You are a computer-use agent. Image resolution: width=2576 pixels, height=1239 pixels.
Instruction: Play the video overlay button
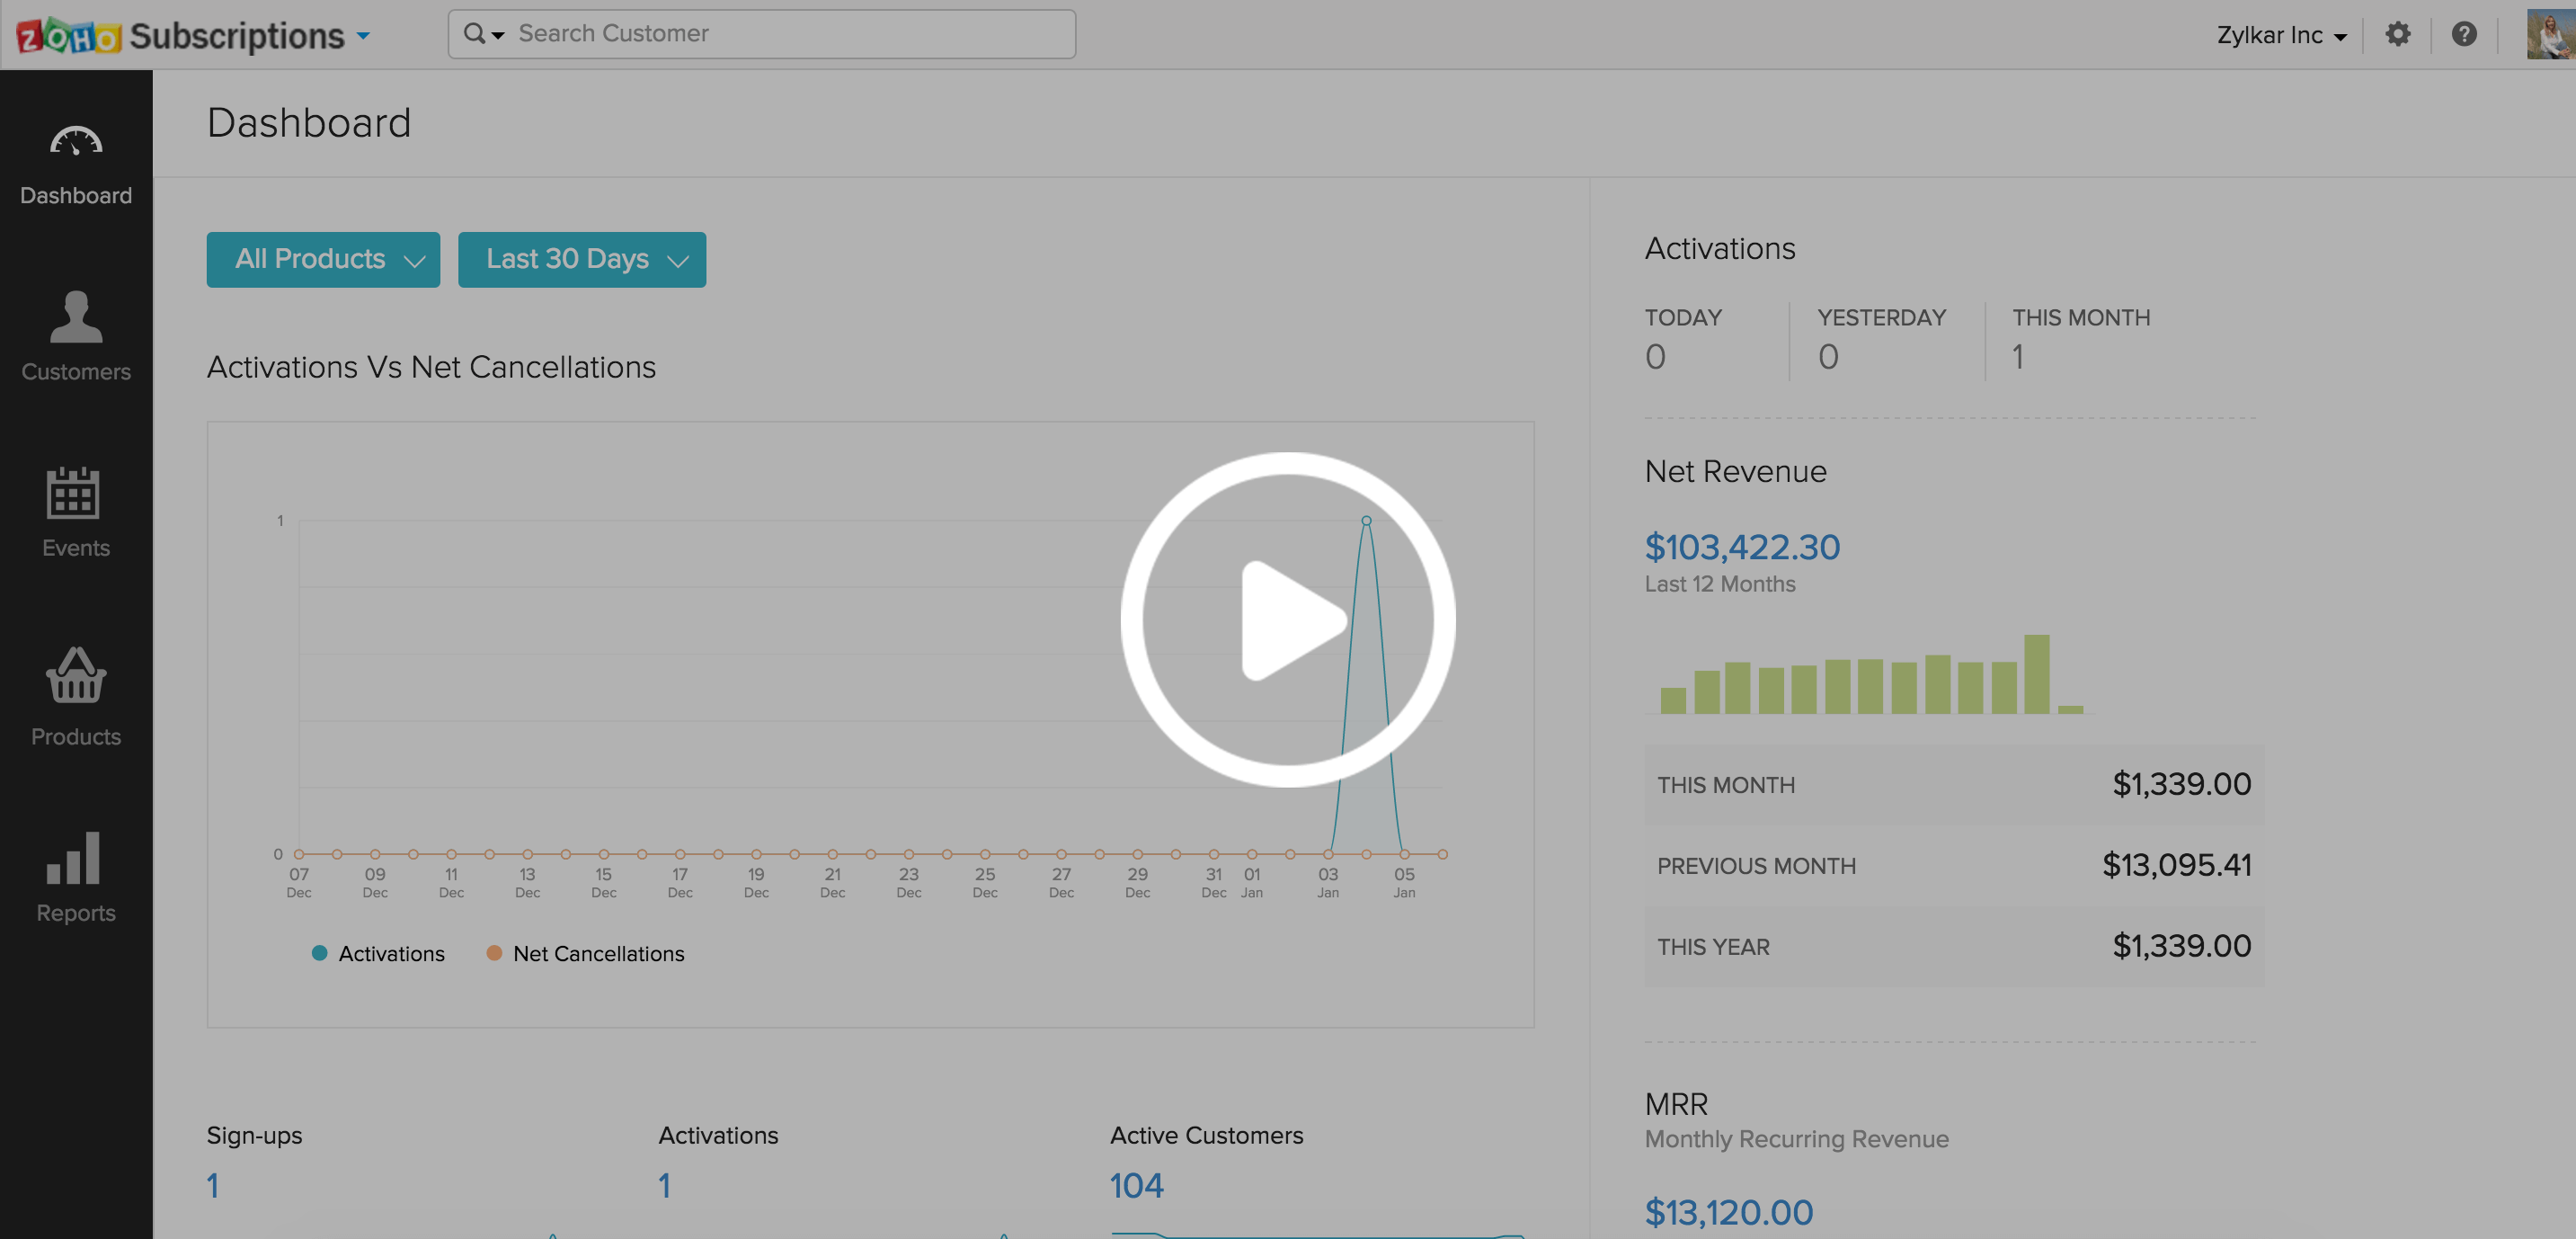click(1287, 619)
